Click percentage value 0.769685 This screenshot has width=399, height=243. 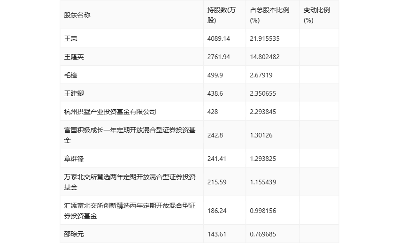[263, 234]
